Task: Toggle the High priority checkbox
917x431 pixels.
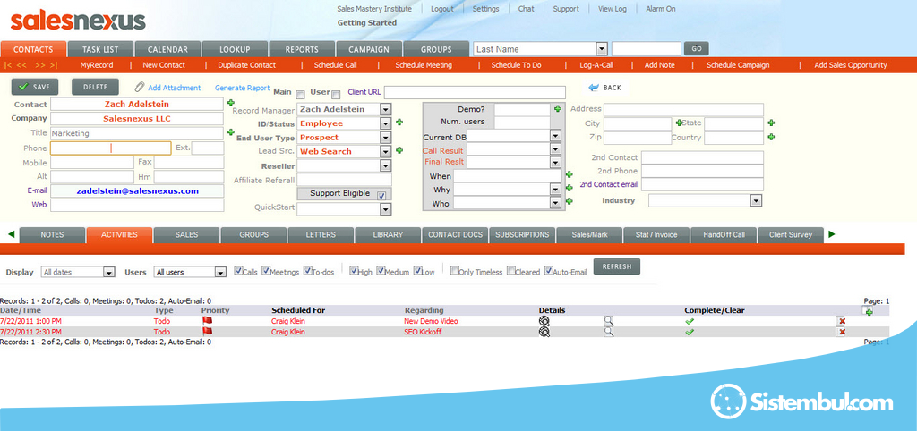Action: pyautogui.click(x=353, y=270)
